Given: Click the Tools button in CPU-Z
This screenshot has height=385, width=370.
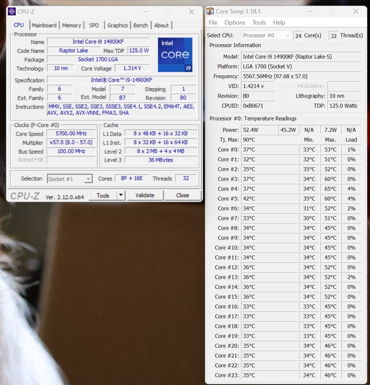Looking at the screenshot, I should click(103, 196).
